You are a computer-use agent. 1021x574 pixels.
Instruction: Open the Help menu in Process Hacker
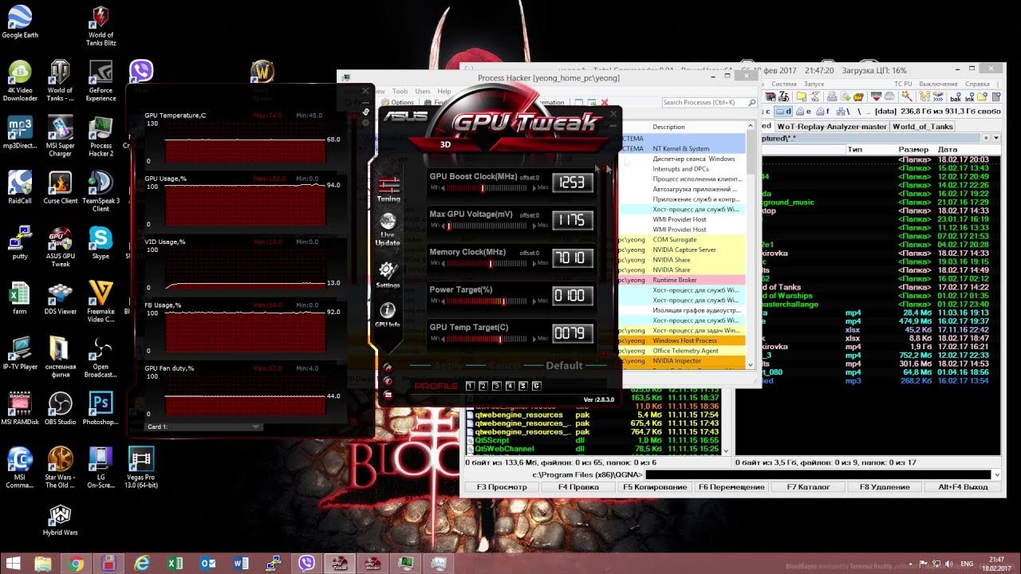[444, 92]
